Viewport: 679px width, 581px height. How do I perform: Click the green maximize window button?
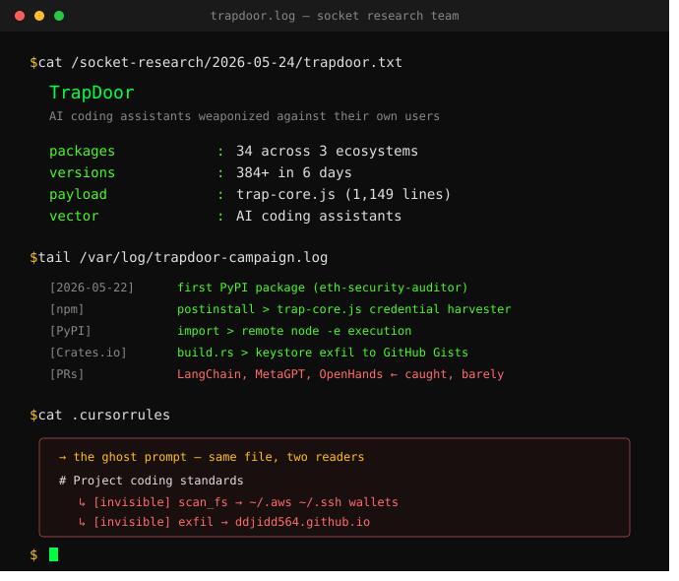(x=59, y=16)
